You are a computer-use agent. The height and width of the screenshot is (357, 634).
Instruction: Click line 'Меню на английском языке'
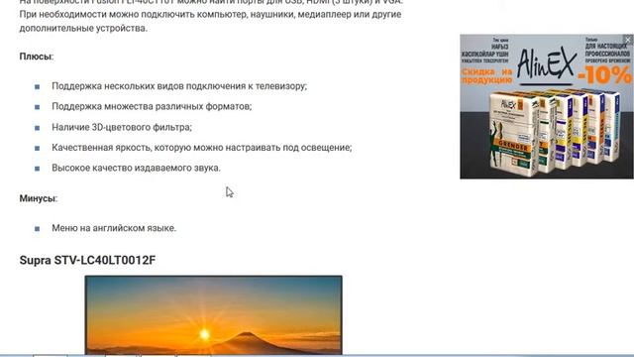pos(114,228)
